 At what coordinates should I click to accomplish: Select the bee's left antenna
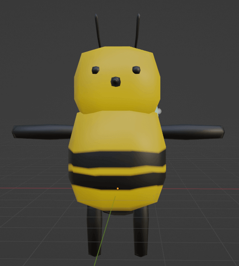pyautogui.click(x=98, y=31)
